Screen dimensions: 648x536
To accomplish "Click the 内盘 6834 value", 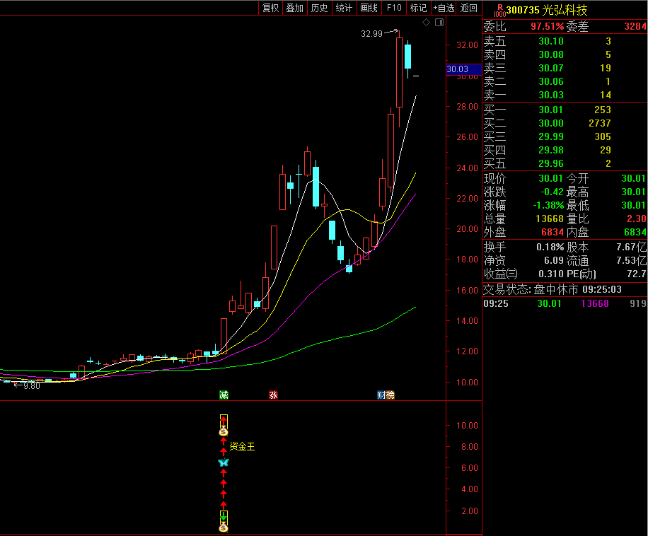I will pyautogui.click(x=635, y=233).
